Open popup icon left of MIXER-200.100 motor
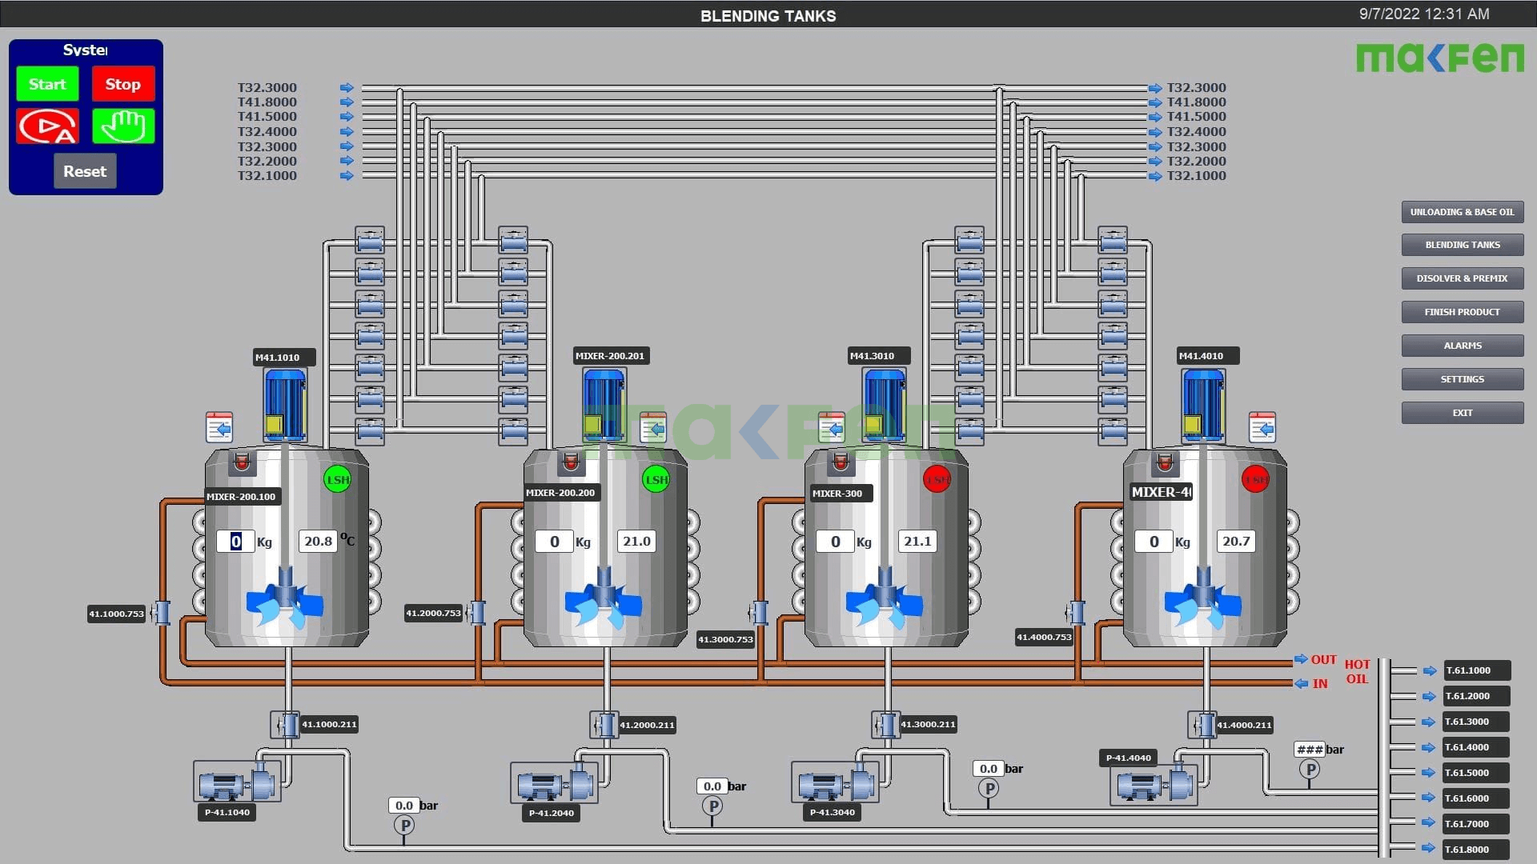This screenshot has width=1537, height=864. point(219,428)
